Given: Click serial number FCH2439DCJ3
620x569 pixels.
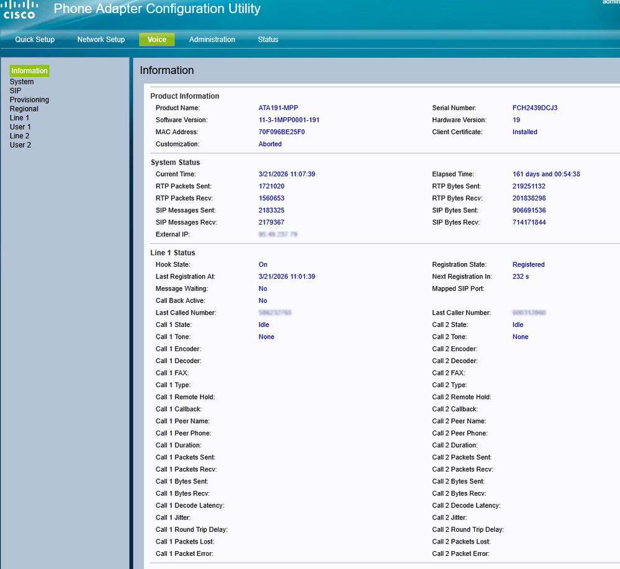Looking at the screenshot, I should coord(535,108).
